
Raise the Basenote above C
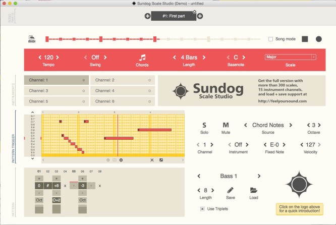[x=244, y=57]
